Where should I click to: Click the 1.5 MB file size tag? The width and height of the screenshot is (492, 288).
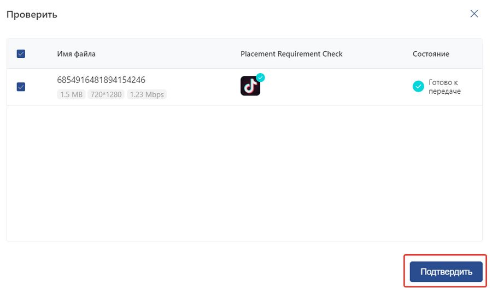[x=71, y=94]
